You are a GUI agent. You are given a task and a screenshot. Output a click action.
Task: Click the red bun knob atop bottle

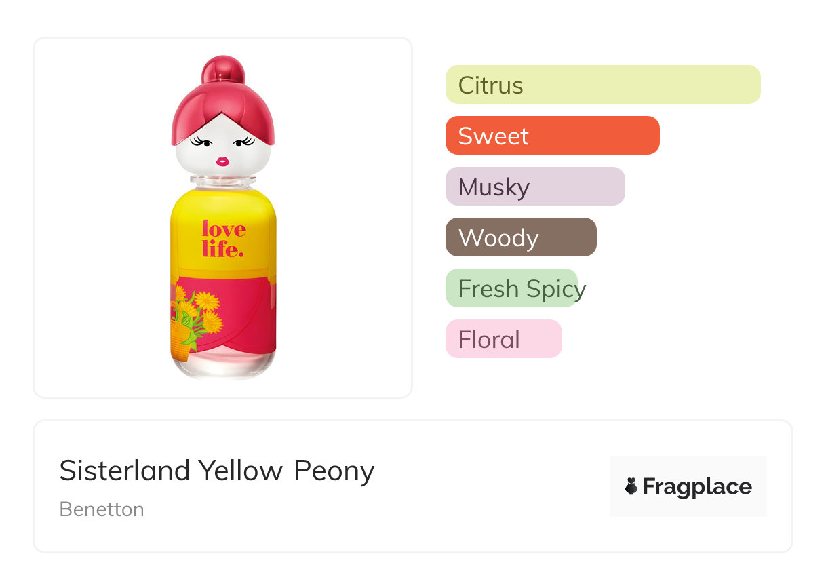223,70
